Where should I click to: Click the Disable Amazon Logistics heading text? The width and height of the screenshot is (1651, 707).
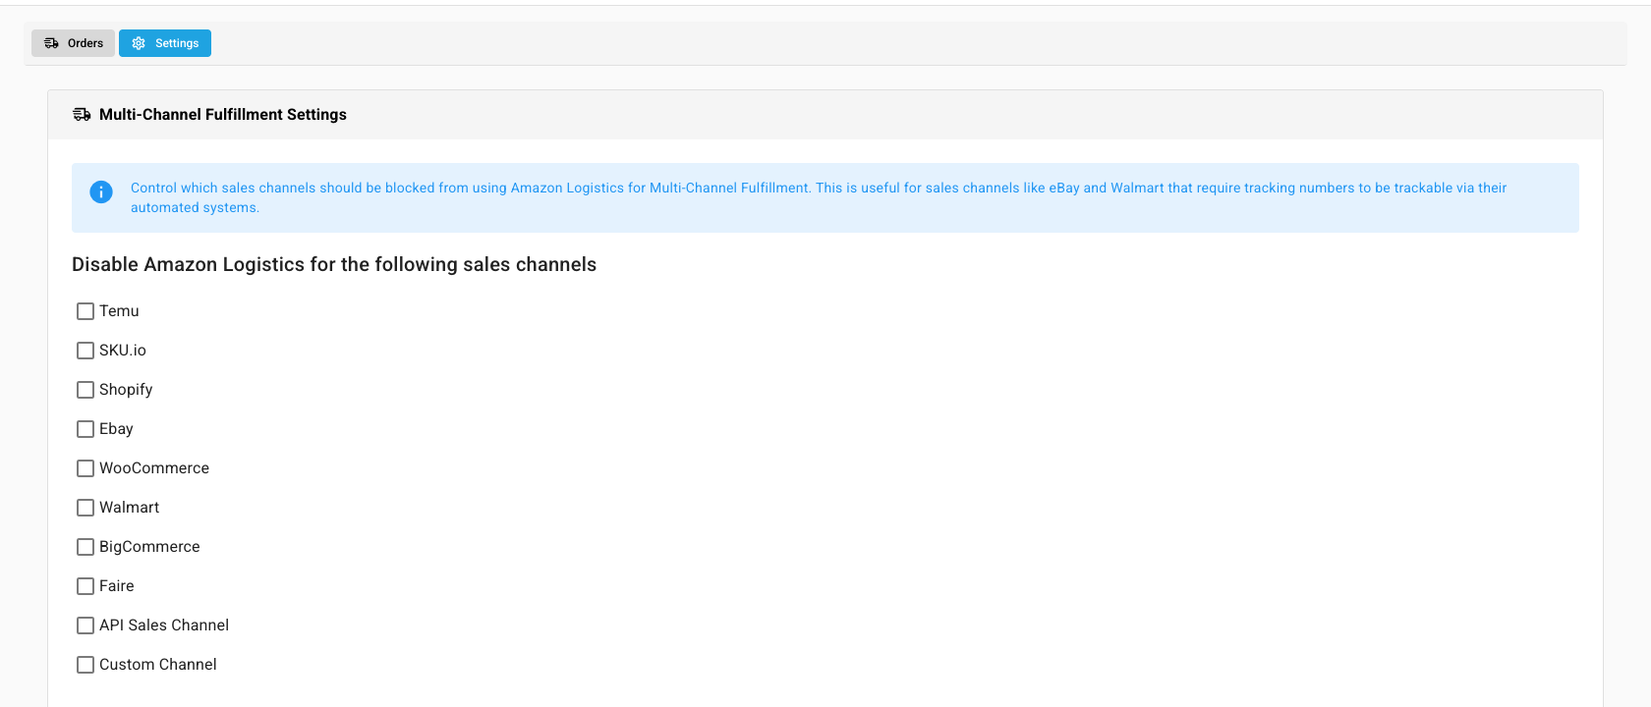pos(334,264)
